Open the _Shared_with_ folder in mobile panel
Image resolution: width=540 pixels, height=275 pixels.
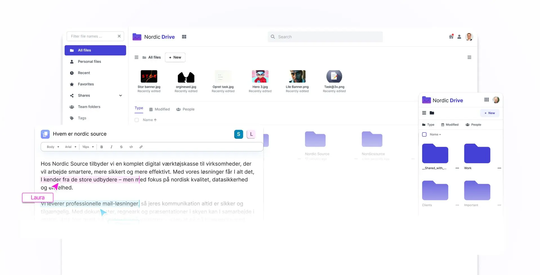(435, 153)
